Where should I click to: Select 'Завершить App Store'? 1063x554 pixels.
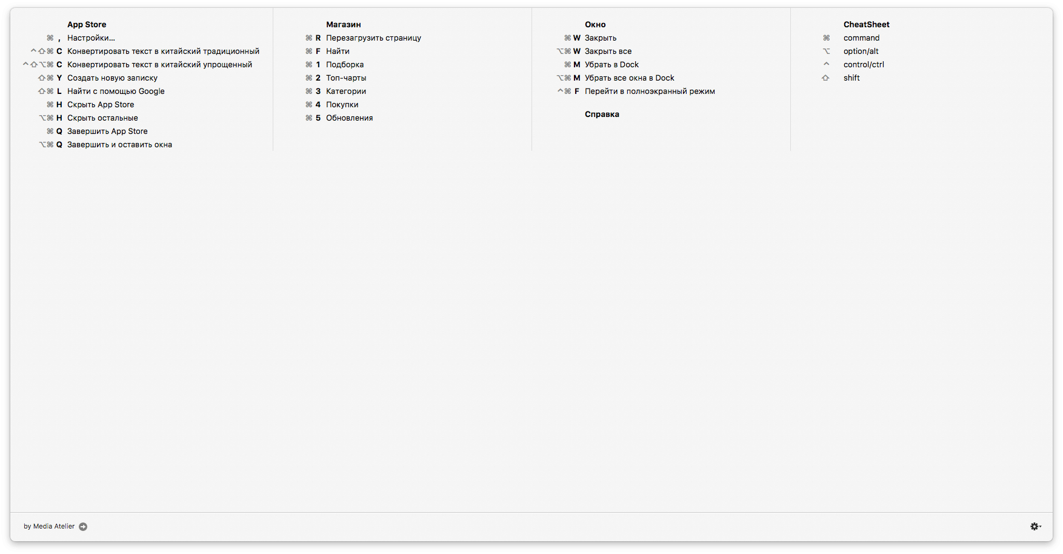pyautogui.click(x=107, y=131)
